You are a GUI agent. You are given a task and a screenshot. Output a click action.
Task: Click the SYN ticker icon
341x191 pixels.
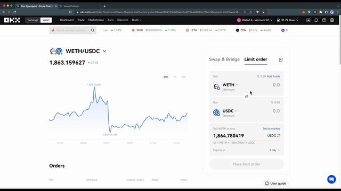click(x=238, y=30)
